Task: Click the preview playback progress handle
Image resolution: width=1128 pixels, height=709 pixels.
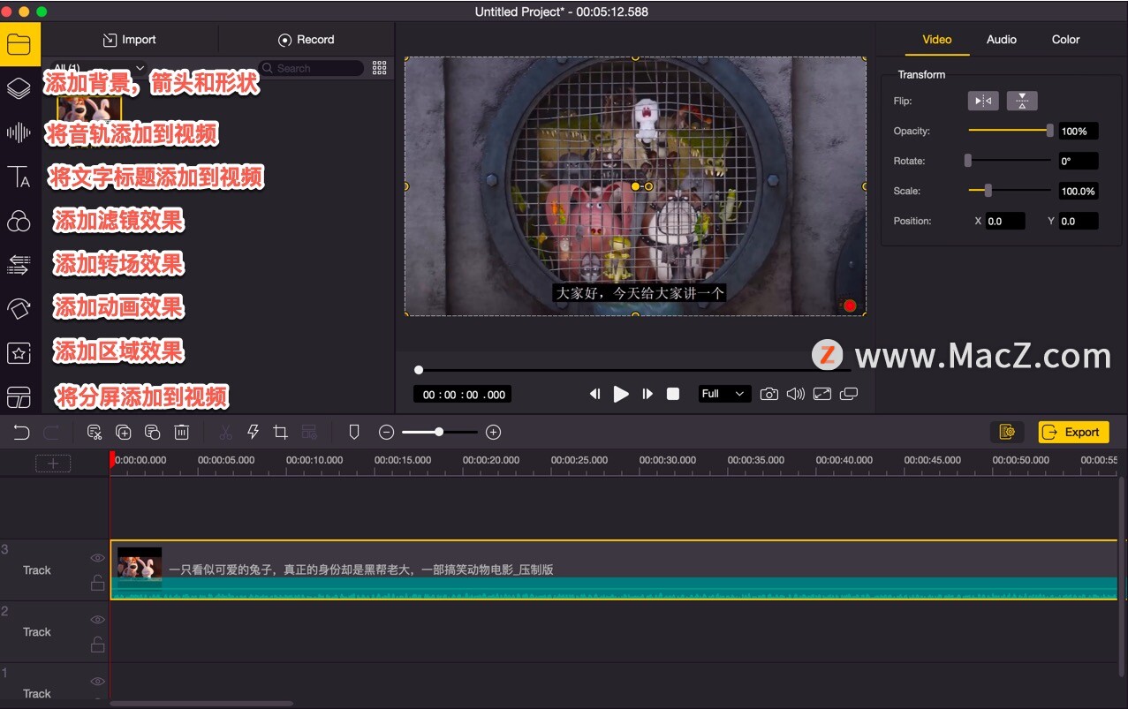Action: pyautogui.click(x=419, y=370)
